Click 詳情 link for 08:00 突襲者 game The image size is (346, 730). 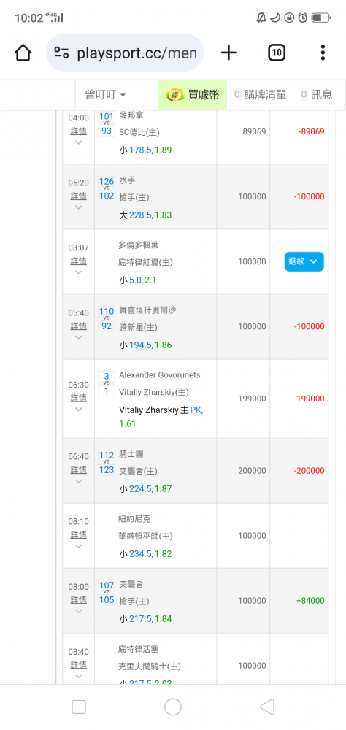click(x=78, y=599)
